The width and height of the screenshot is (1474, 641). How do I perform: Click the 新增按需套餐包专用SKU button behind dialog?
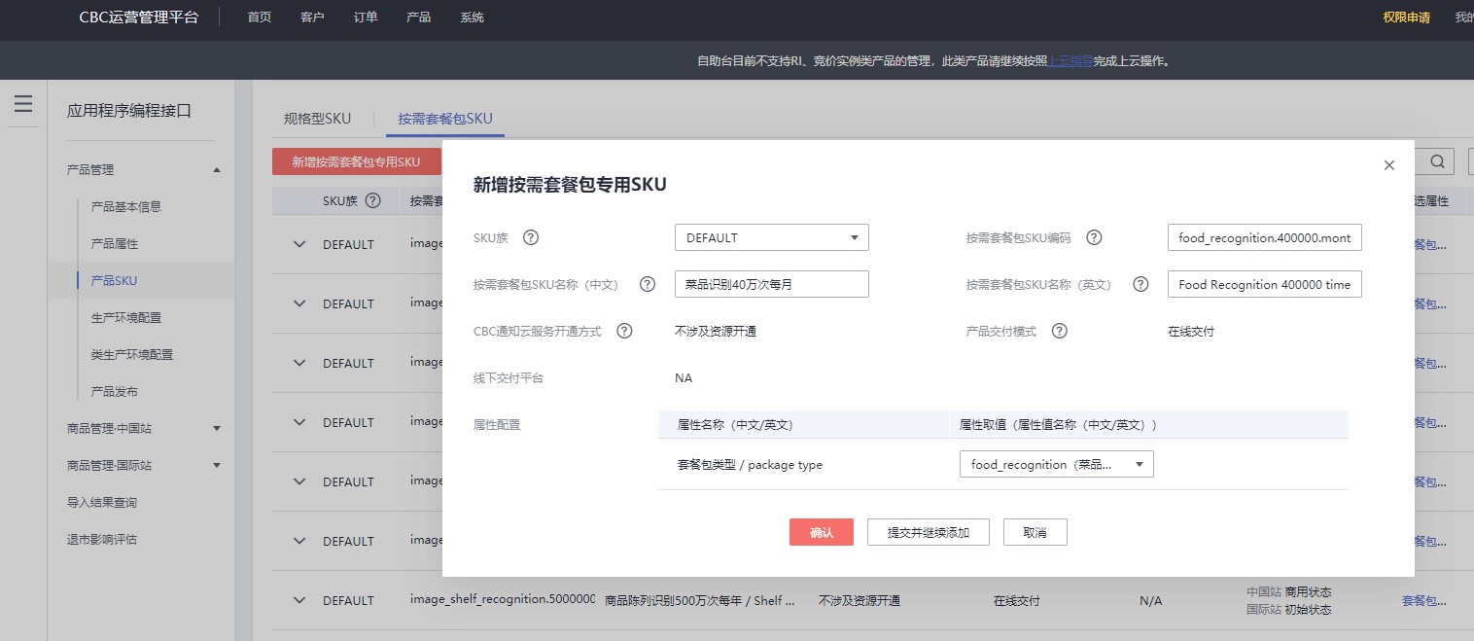click(356, 162)
